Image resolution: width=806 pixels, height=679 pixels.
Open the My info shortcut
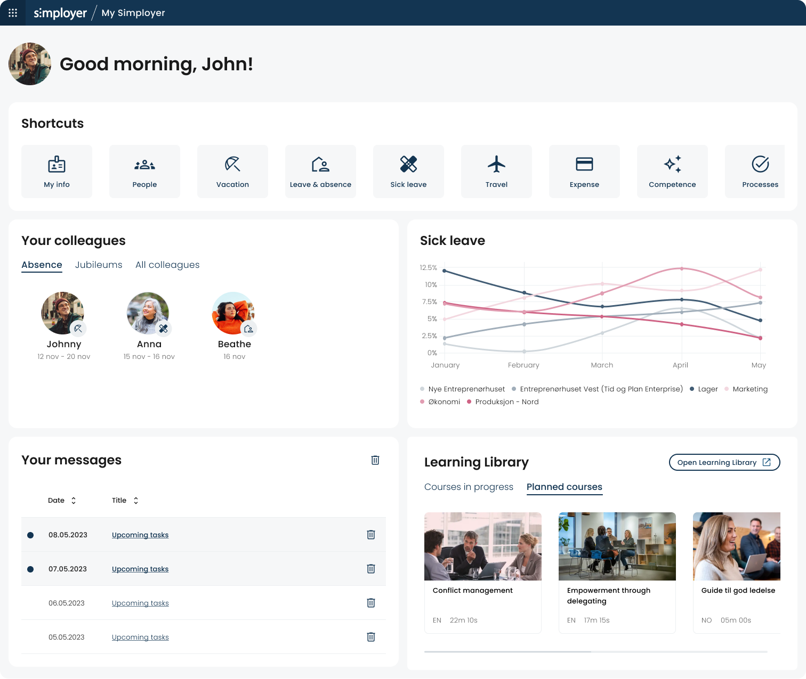[x=57, y=171]
